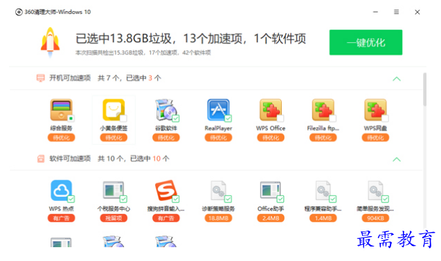441x261 pixels.
Task: Check the Filezilla ftp checkbox
Action: click(333, 119)
